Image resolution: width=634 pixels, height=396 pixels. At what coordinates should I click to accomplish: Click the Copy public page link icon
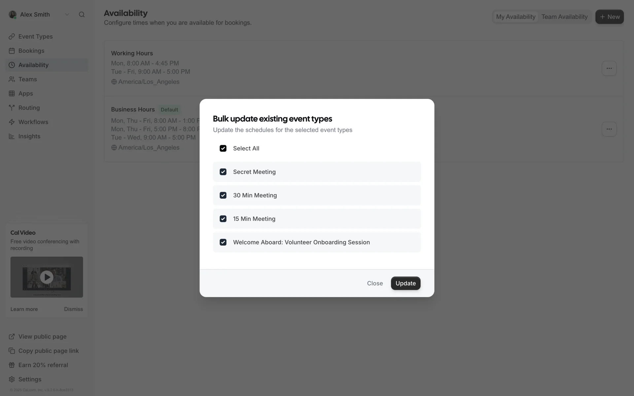(x=12, y=351)
